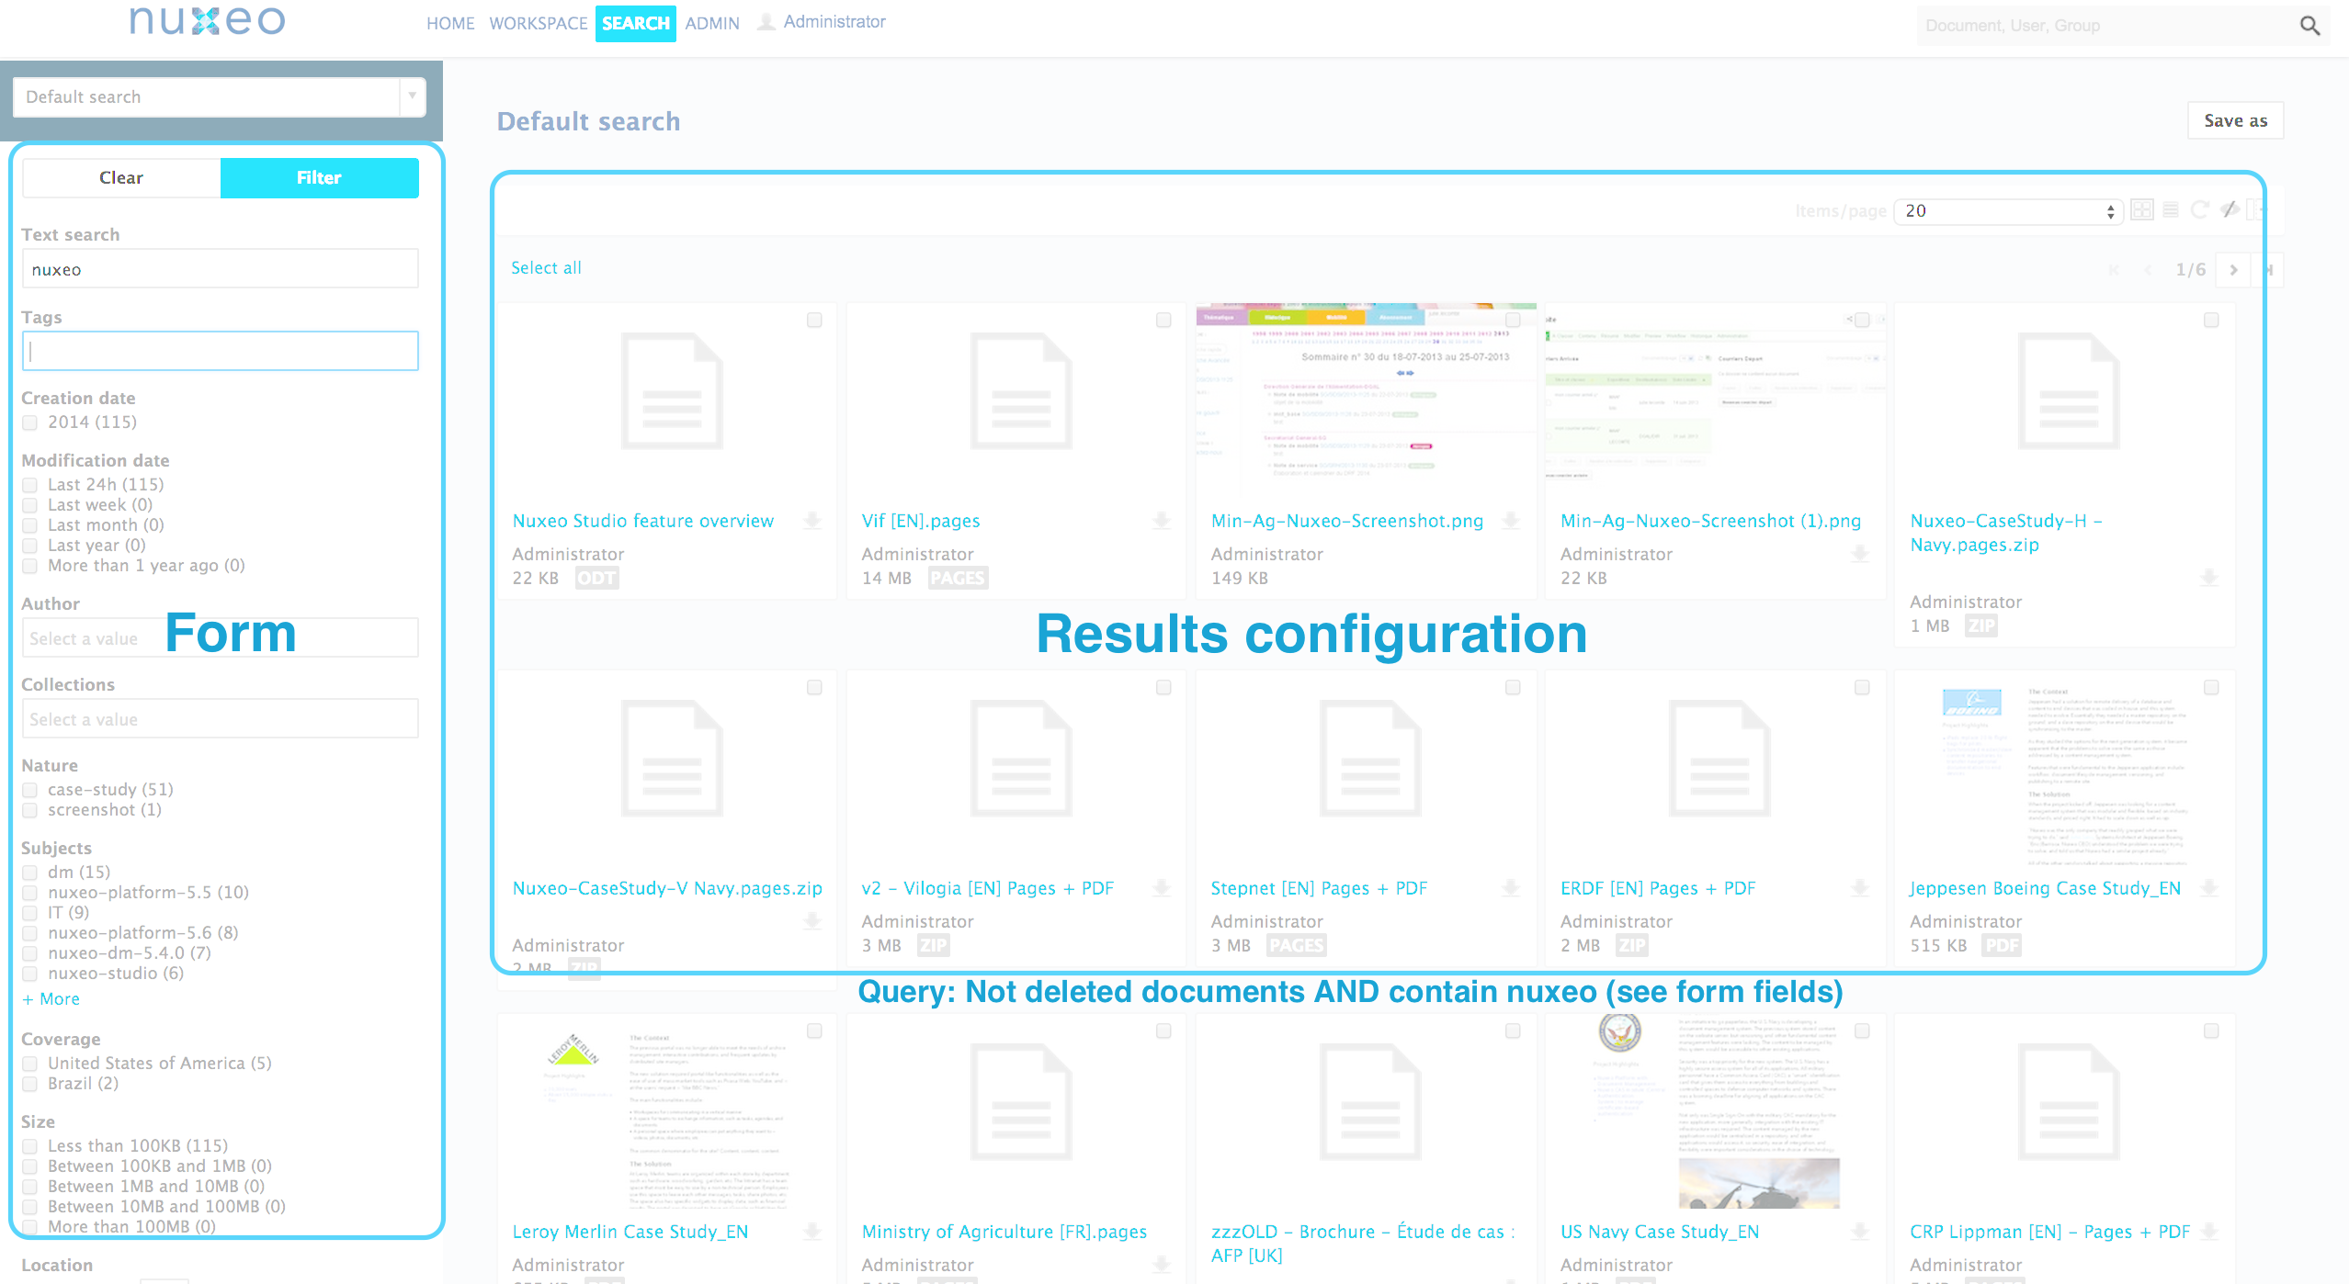2349x1284 pixels.
Task: Click the Filter button
Action: (319, 177)
